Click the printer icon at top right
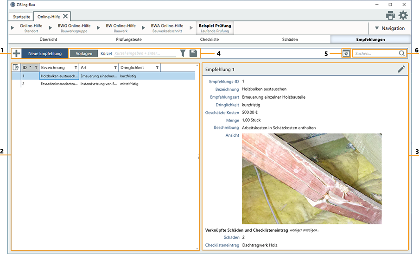Viewport: 419px width, 254px height. point(390,15)
